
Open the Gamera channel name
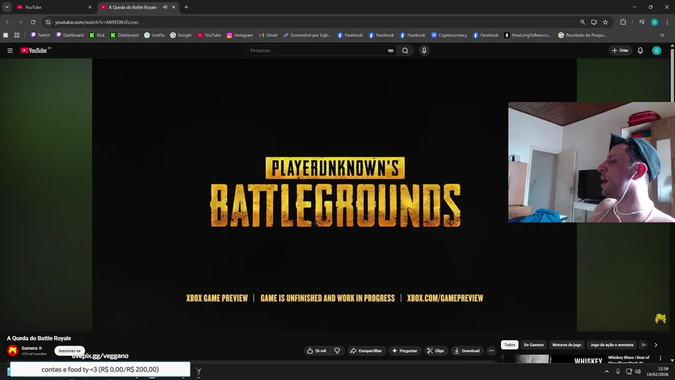coord(30,348)
